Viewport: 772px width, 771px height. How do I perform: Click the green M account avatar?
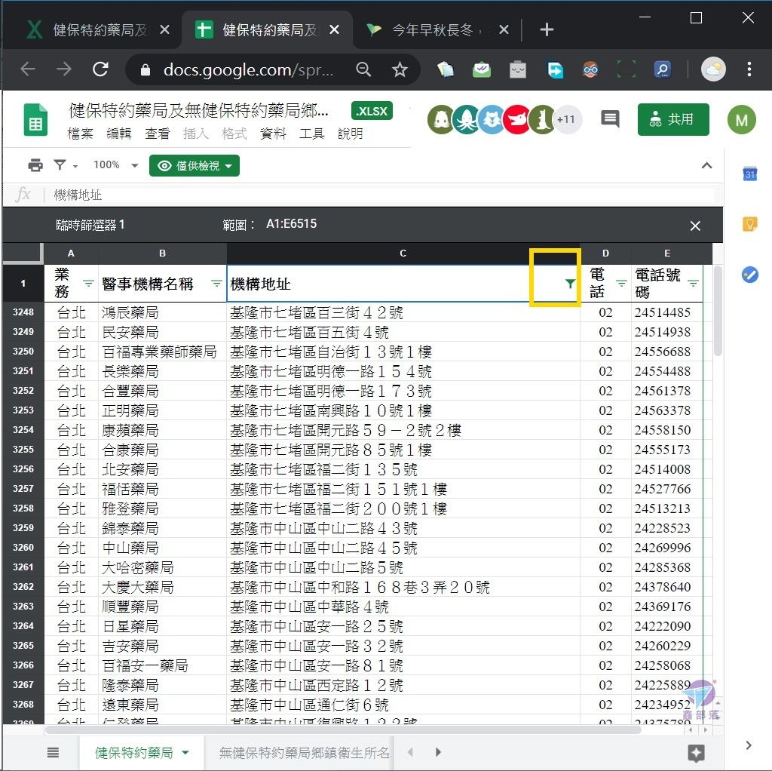point(741,120)
